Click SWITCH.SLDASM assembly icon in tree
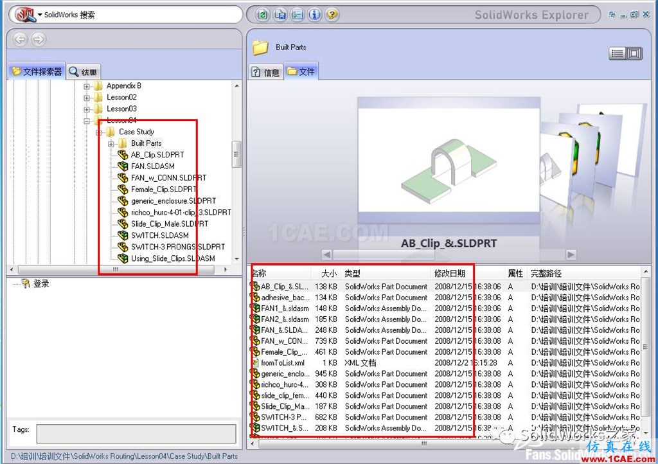 [x=123, y=235]
